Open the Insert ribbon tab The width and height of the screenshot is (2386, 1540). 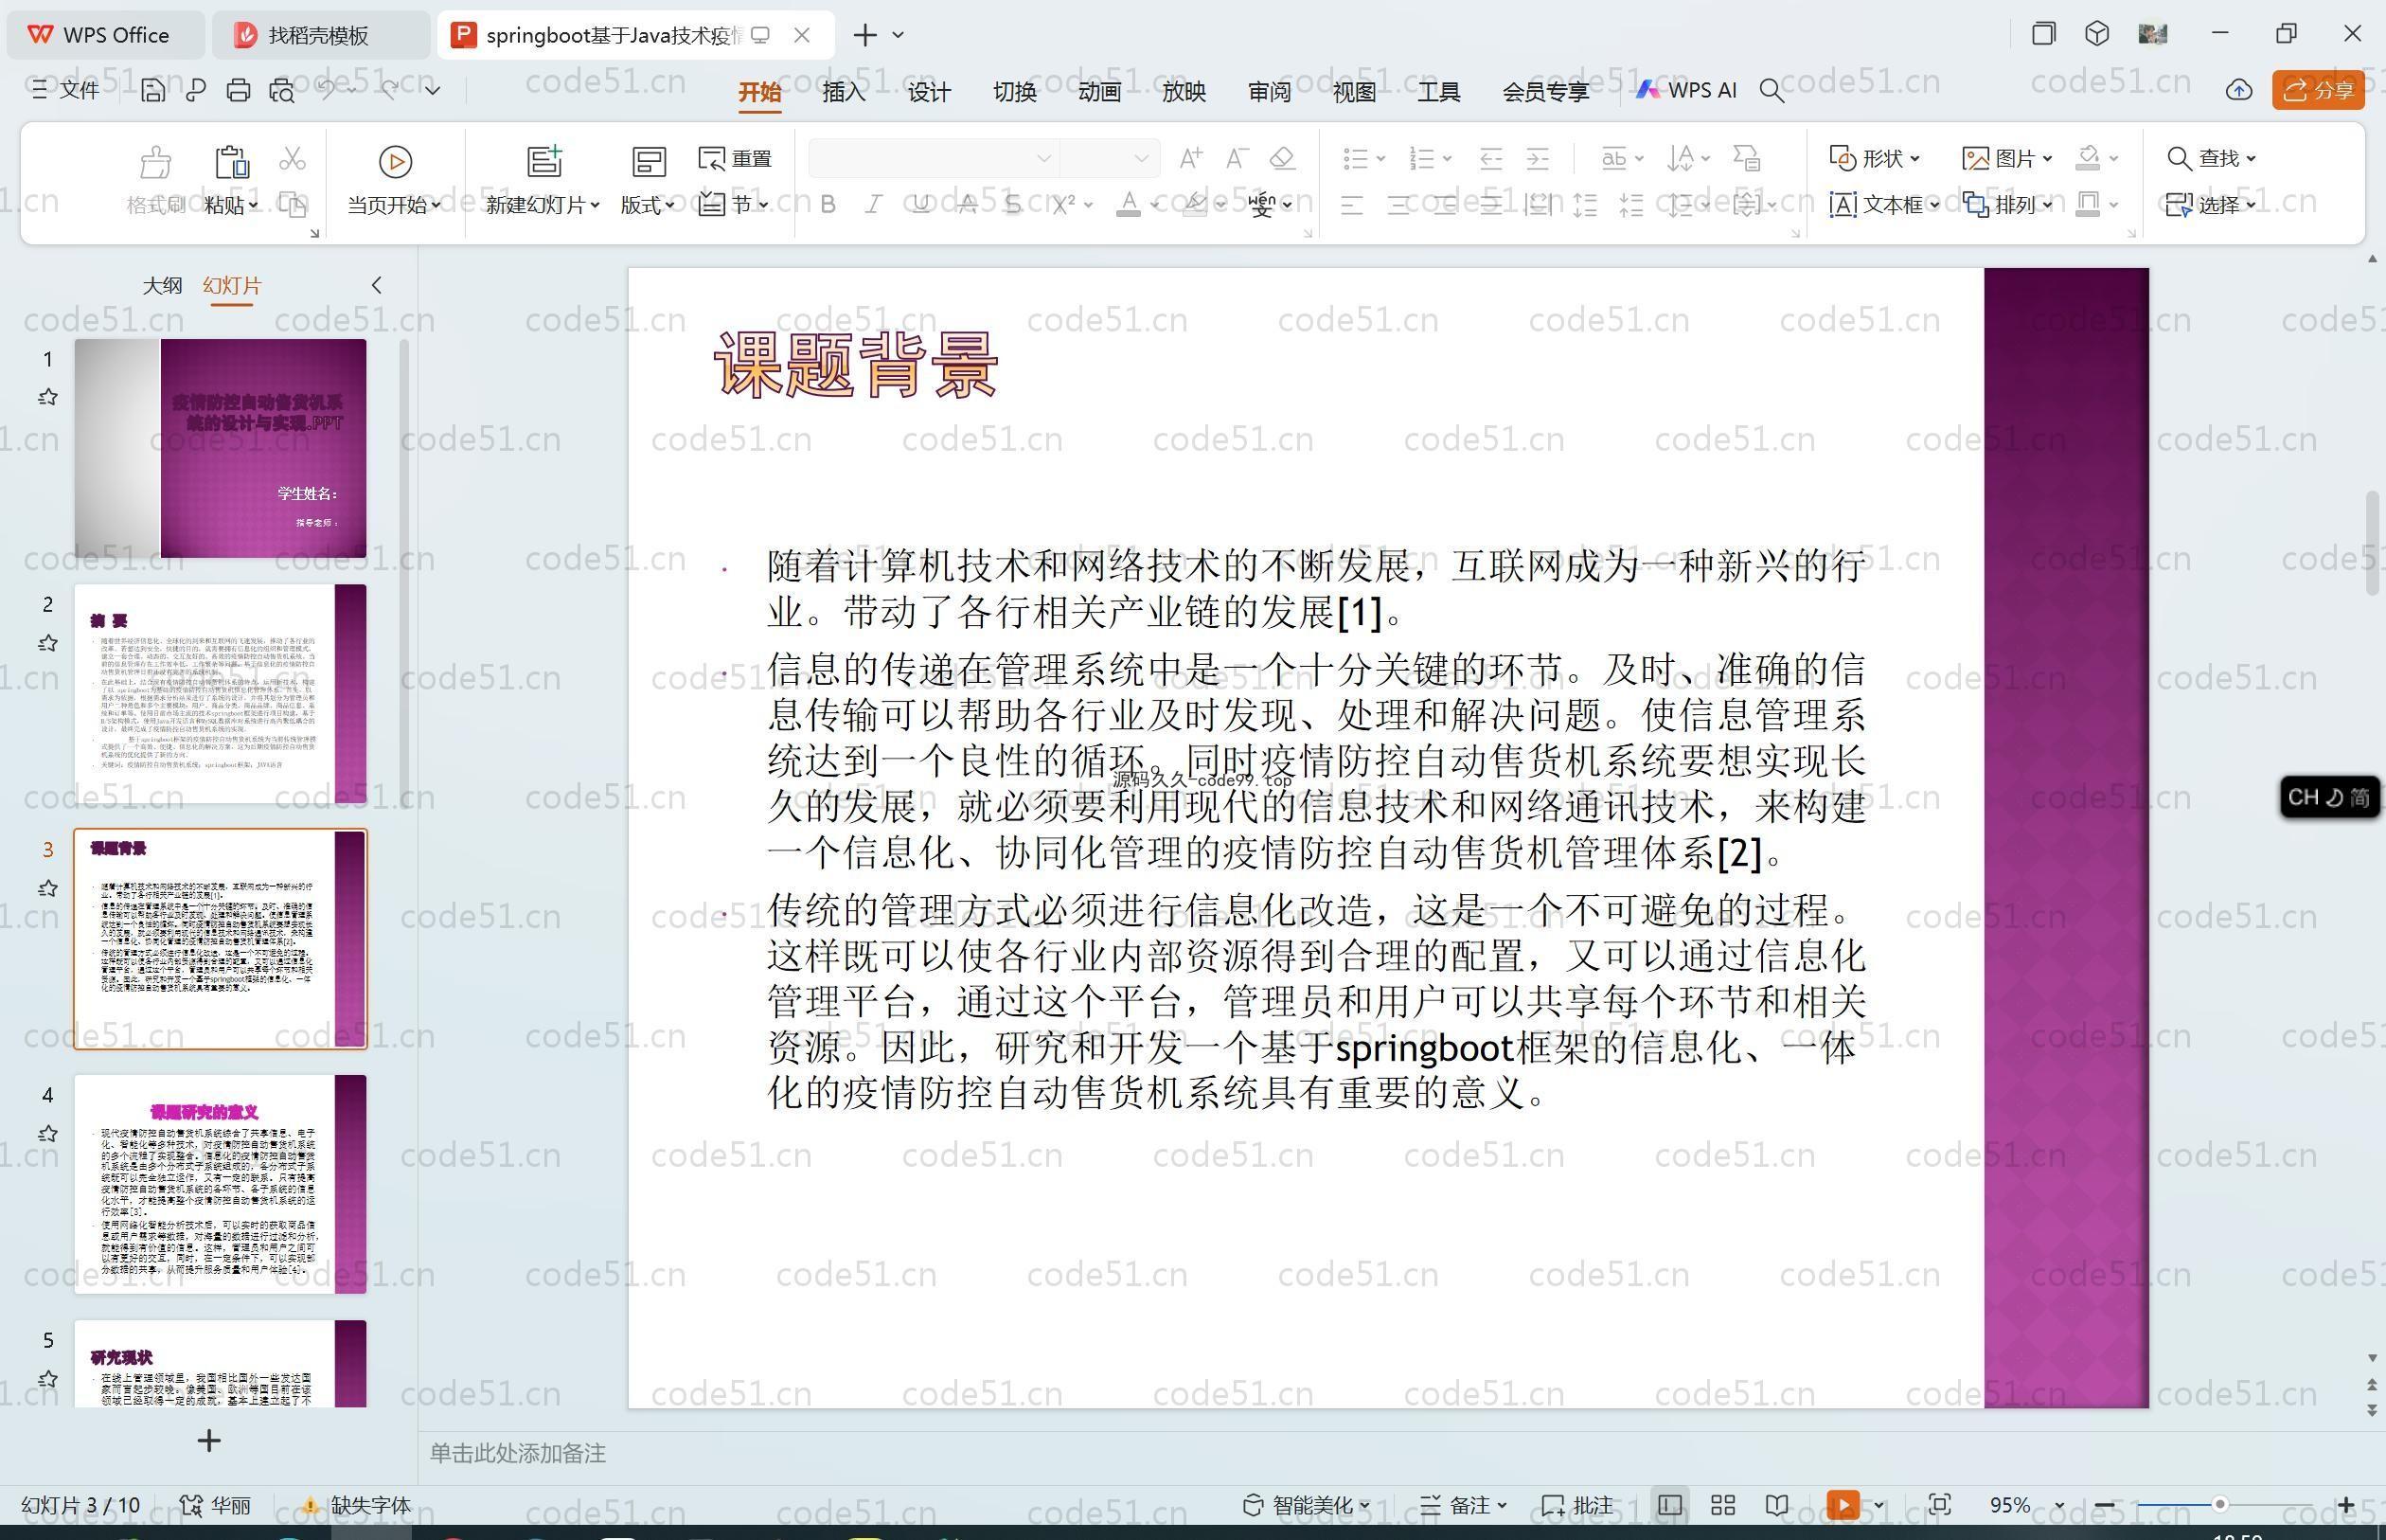(844, 91)
